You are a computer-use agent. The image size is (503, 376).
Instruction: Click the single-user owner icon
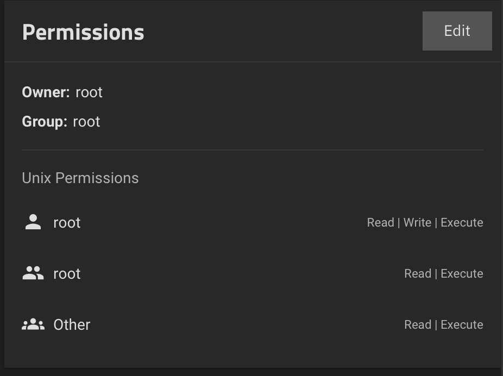point(33,222)
